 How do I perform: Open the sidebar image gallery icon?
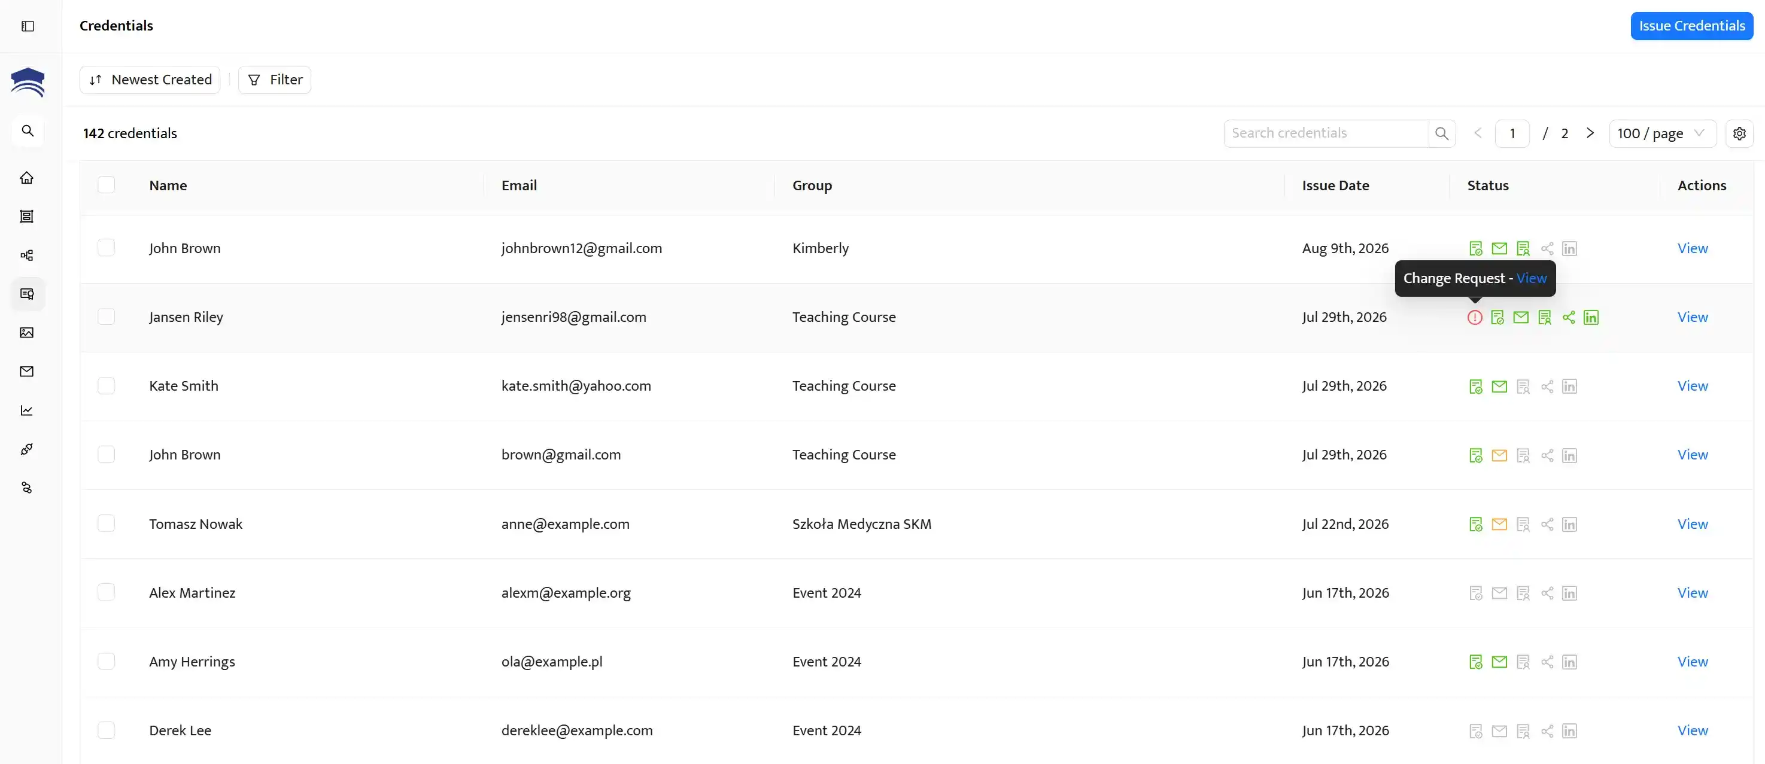coord(27,333)
